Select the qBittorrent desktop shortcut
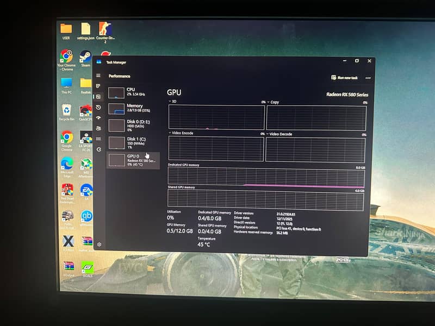The image size is (435, 326). 86,218
